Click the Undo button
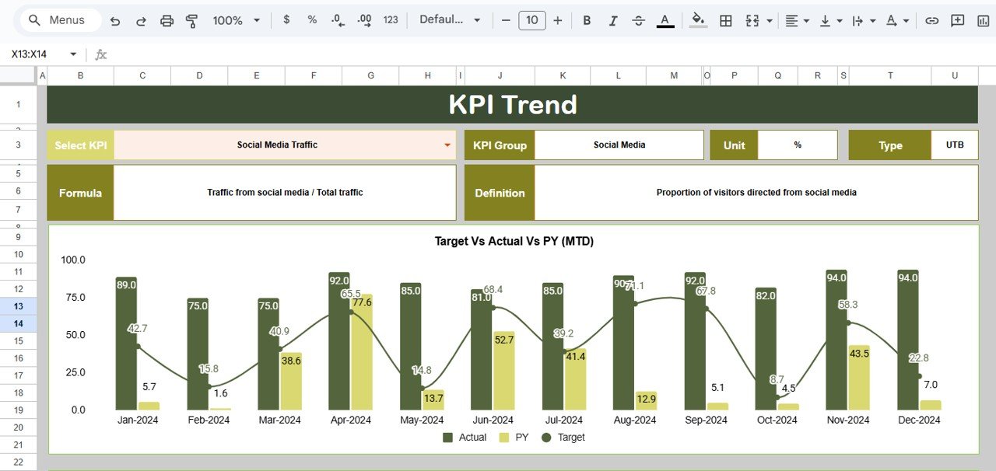The width and height of the screenshot is (996, 471). tap(115, 20)
